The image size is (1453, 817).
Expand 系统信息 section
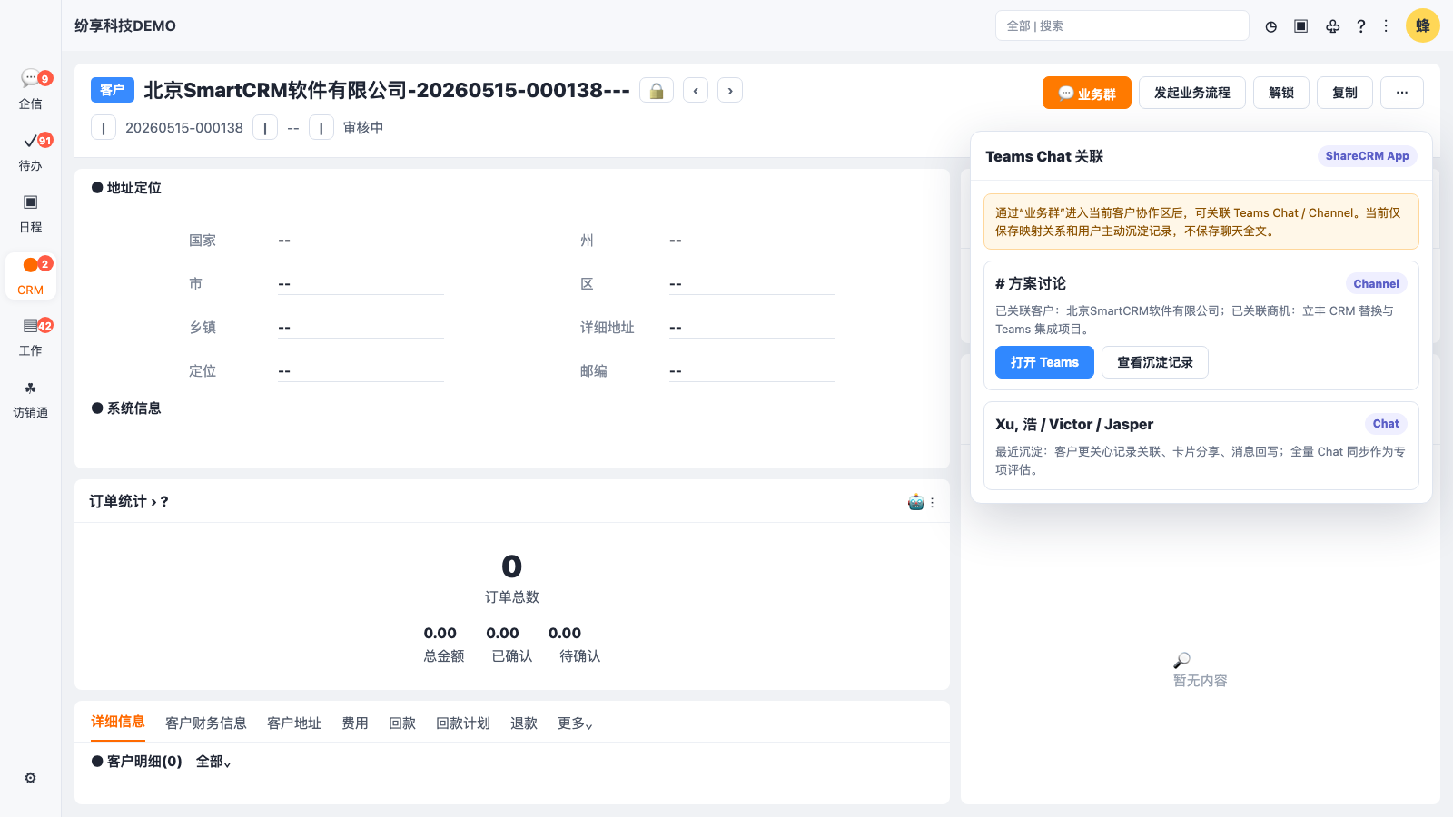coord(126,408)
